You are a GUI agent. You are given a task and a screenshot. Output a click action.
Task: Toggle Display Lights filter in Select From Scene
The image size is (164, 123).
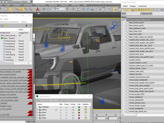(x=129, y=10)
